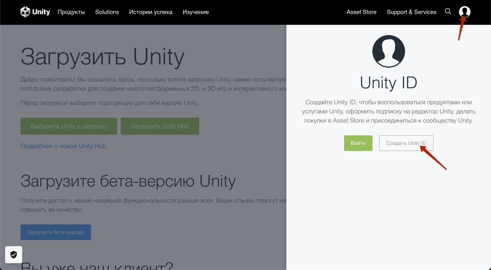Open the Истории успеха menu
Image resolution: width=491 pixels, height=270 pixels.
(x=151, y=12)
